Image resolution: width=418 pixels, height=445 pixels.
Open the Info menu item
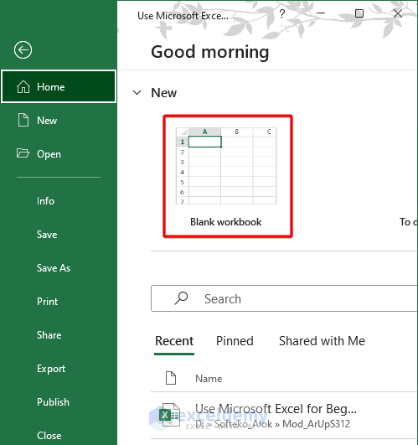(x=45, y=201)
